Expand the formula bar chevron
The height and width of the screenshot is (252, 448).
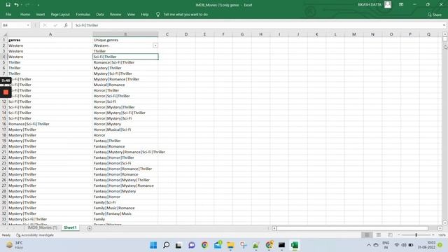pos(444,25)
